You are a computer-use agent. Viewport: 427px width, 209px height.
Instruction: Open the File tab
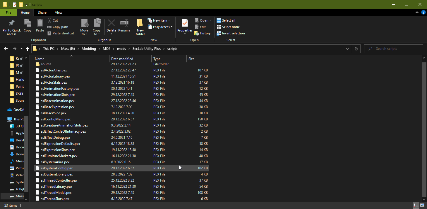[8, 13]
